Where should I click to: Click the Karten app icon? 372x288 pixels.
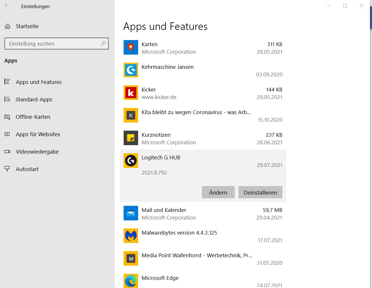click(x=131, y=47)
